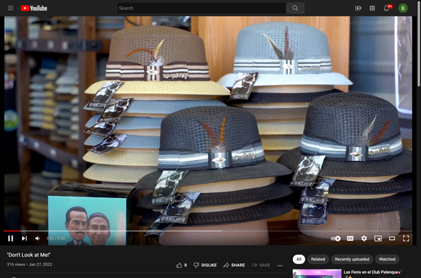421x278 pixels.
Task: Go to YouTube home via logo
Action: tap(34, 8)
